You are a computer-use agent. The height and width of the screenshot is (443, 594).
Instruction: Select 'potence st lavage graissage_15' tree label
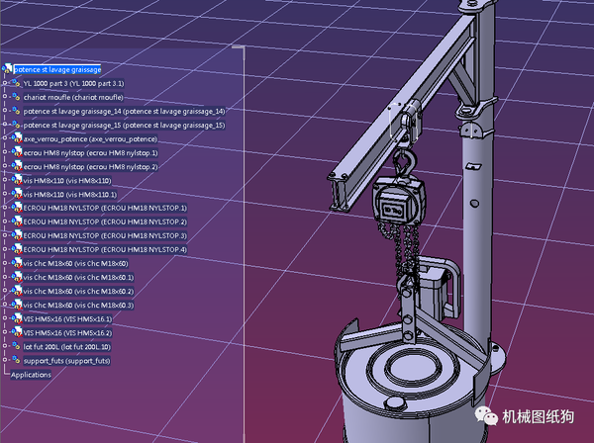coord(124,126)
